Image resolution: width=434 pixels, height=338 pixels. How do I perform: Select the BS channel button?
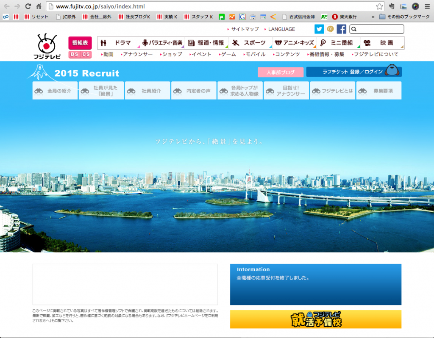click(74, 54)
